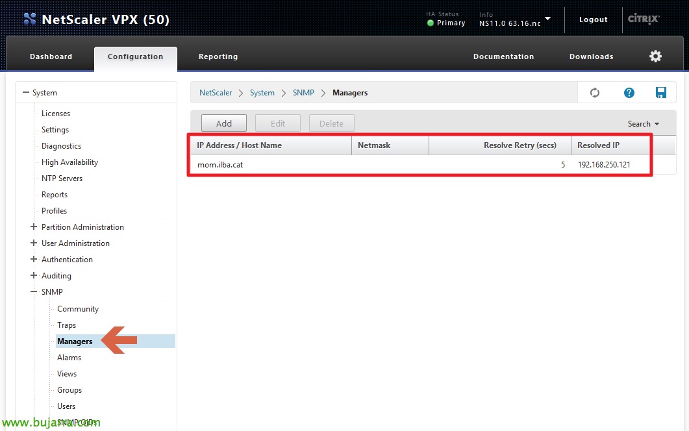The image size is (689, 431).
Task: Expand the Authentication node
Action: [x=33, y=259]
